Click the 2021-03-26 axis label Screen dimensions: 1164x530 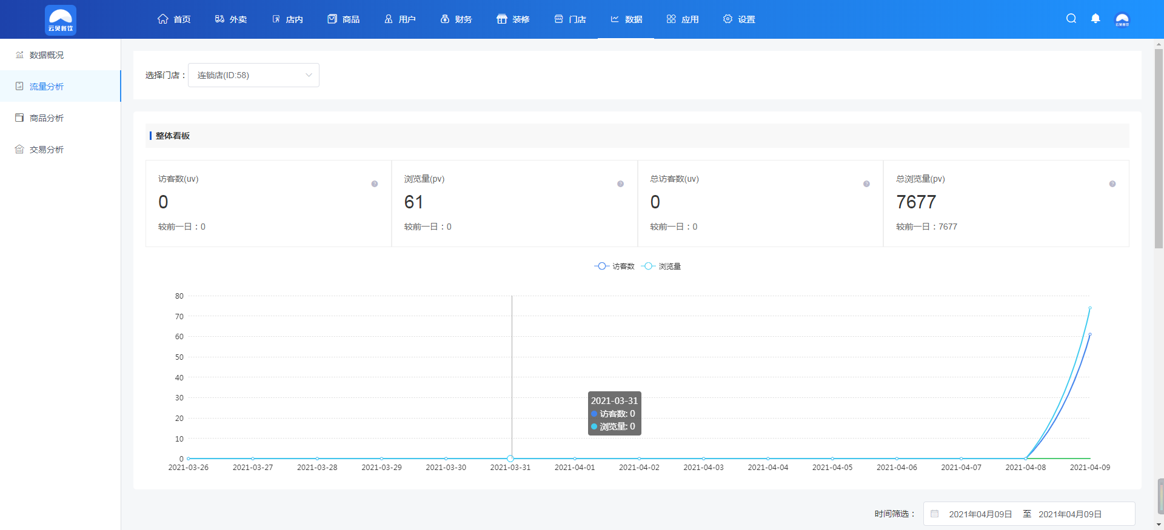(188, 468)
